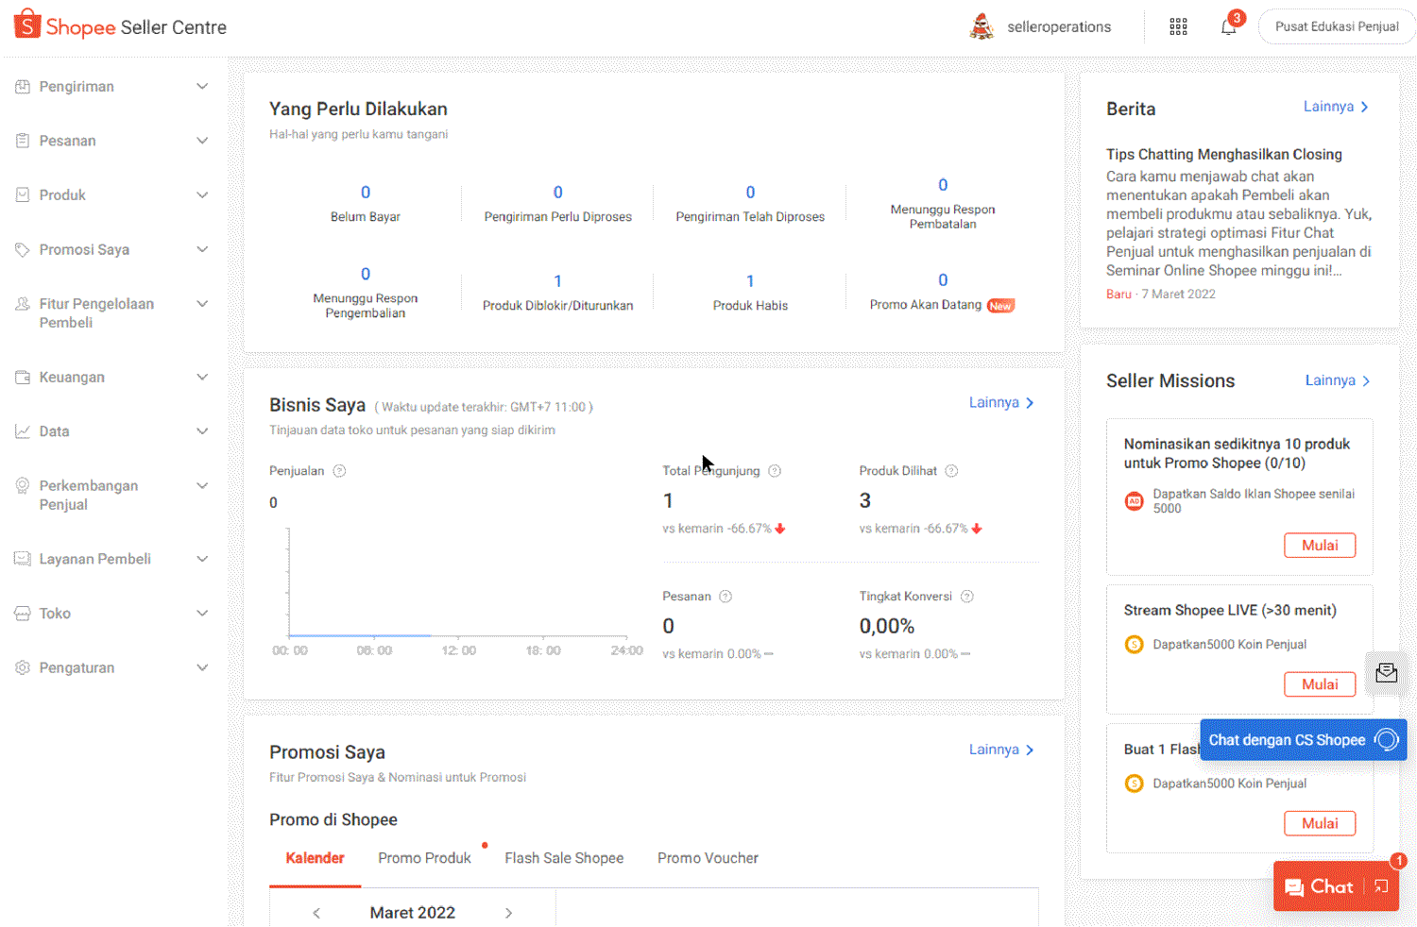Open the apps grid menu icon
This screenshot has width=1417, height=927.
tap(1178, 27)
